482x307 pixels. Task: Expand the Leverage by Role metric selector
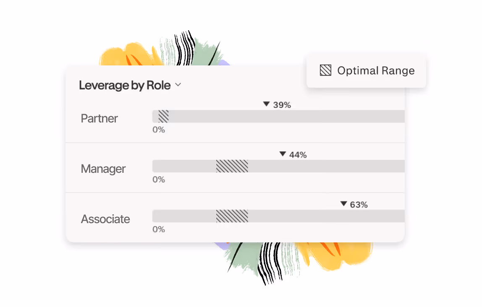[178, 85]
